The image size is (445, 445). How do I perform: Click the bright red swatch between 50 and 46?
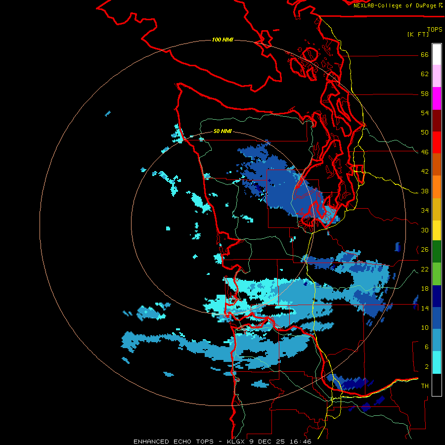pyautogui.click(x=437, y=142)
